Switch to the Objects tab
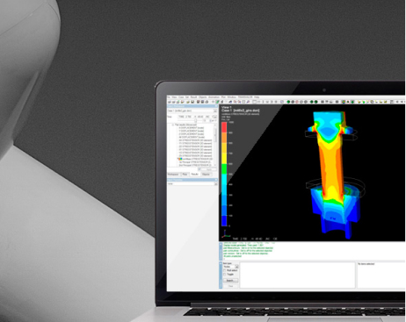This screenshot has height=322, width=406. point(206,175)
